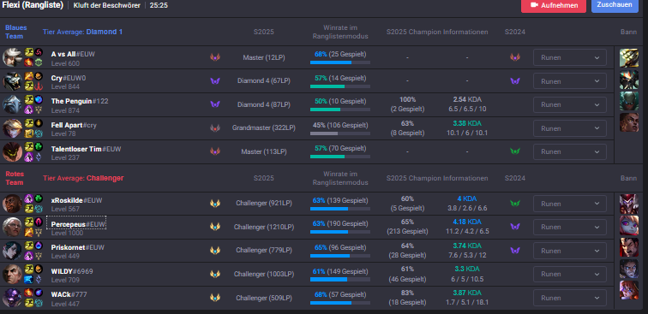Click The Penguin's champion portrait
The height and width of the screenshot is (314, 648).
[x=12, y=104]
